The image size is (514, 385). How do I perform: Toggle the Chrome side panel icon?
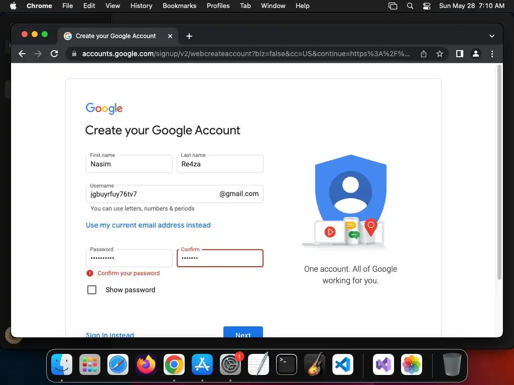pyautogui.click(x=460, y=54)
